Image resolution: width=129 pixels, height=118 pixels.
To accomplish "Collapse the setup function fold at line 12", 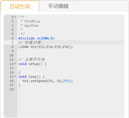I will pos(16,64).
